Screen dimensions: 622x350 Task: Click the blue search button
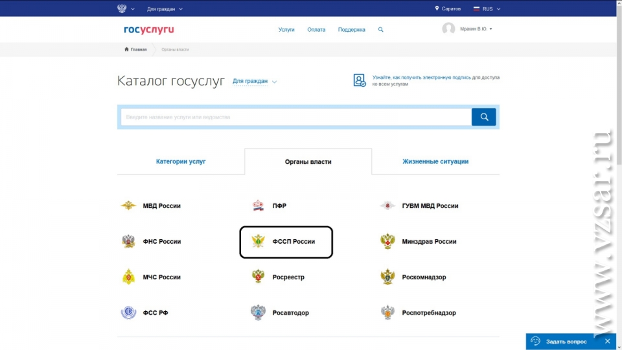(x=483, y=117)
